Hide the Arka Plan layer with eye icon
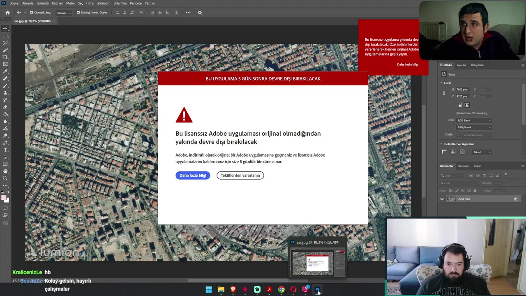The width and height of the screenshot is (526, 296). [x=442, y=199]
